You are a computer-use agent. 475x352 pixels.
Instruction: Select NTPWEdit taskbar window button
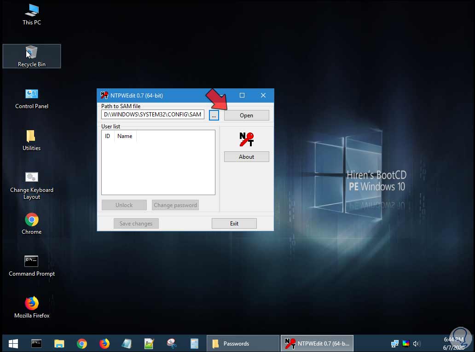[x=317, y=344]
